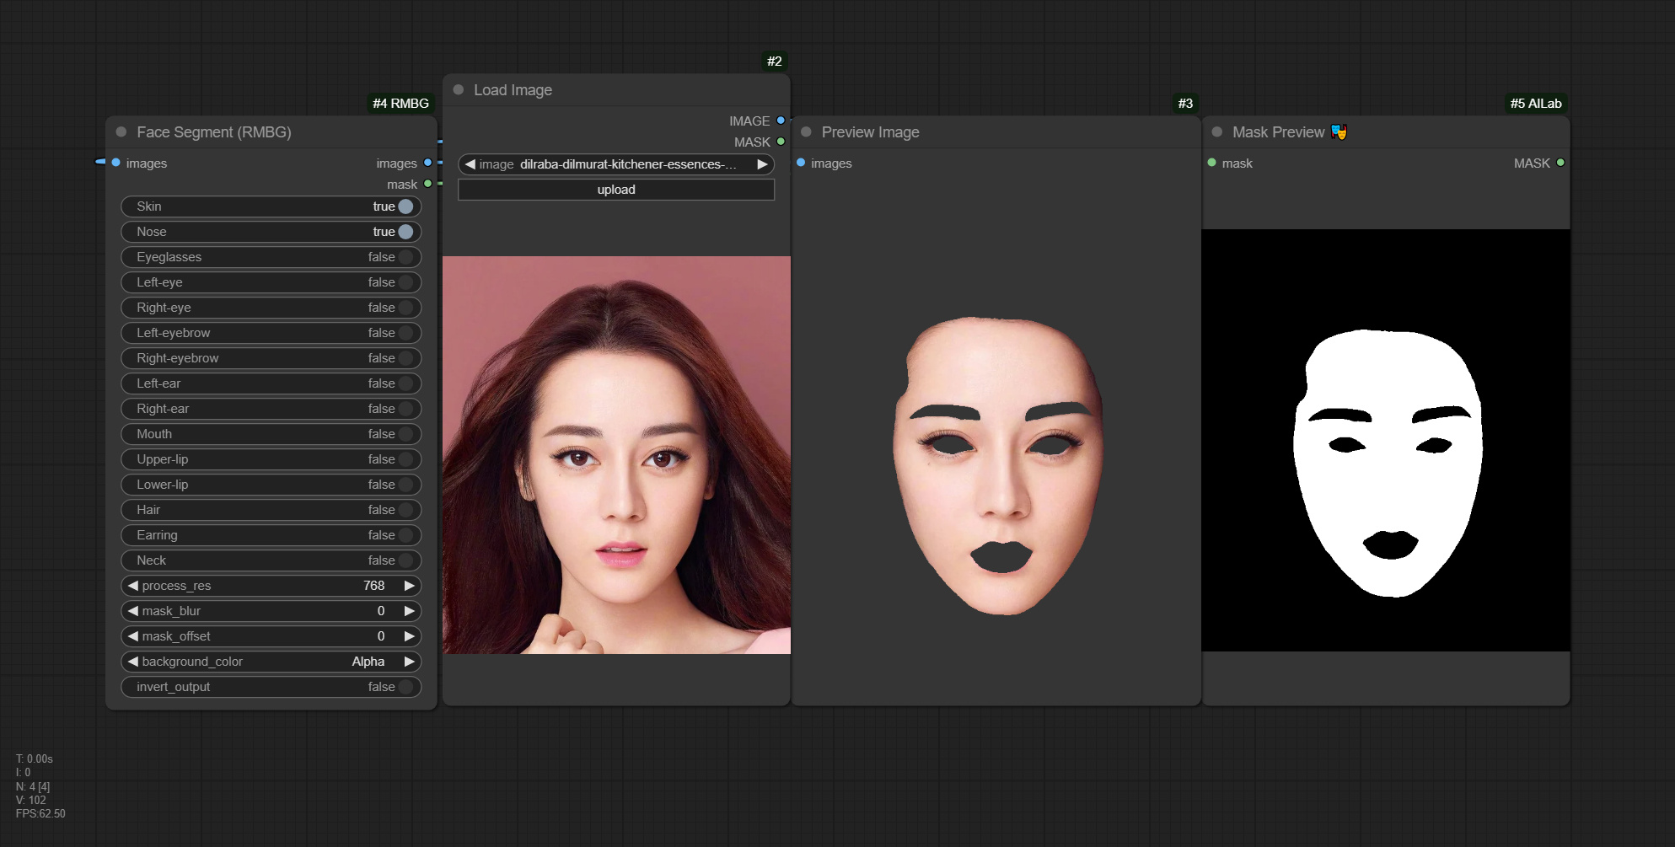Select previous image file

click(470, 164)
